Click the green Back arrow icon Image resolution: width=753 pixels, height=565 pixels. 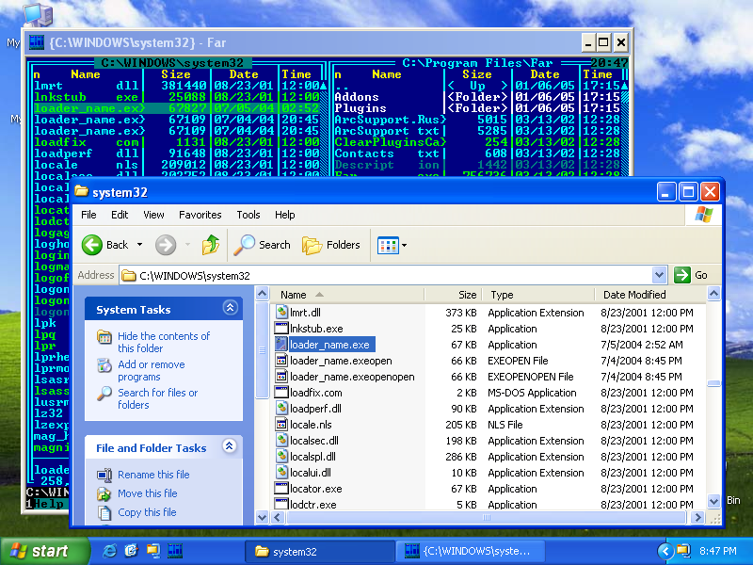click(91, 245)
